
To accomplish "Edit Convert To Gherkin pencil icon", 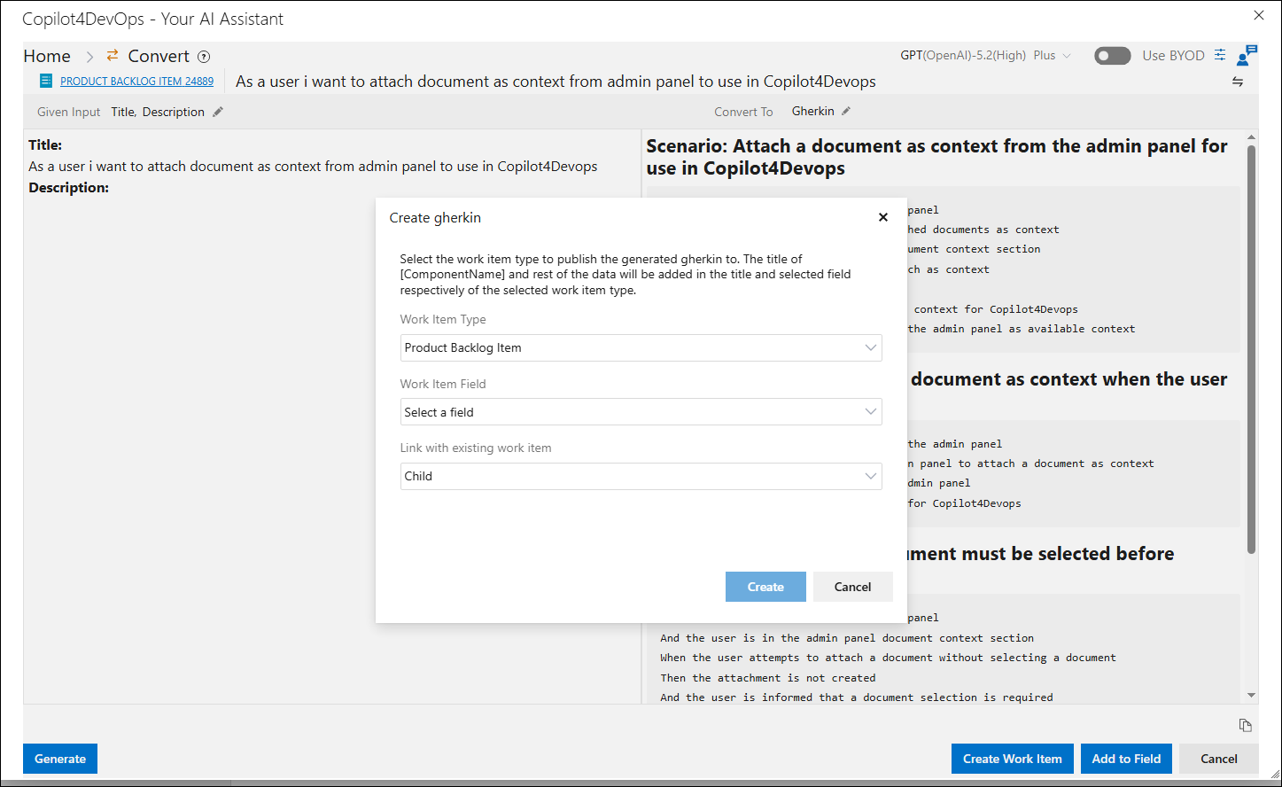I will pyautogui.click(x=846, y=111).
